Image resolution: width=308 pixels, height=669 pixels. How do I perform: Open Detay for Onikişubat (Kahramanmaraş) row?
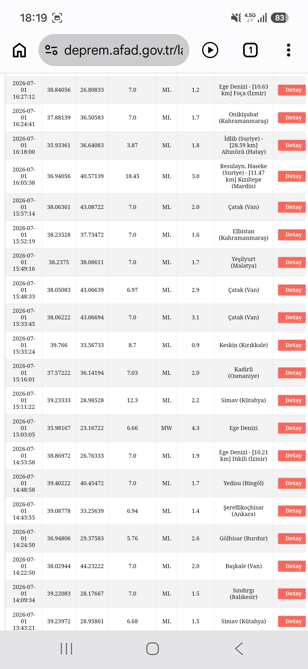click(x=292, y=118)
